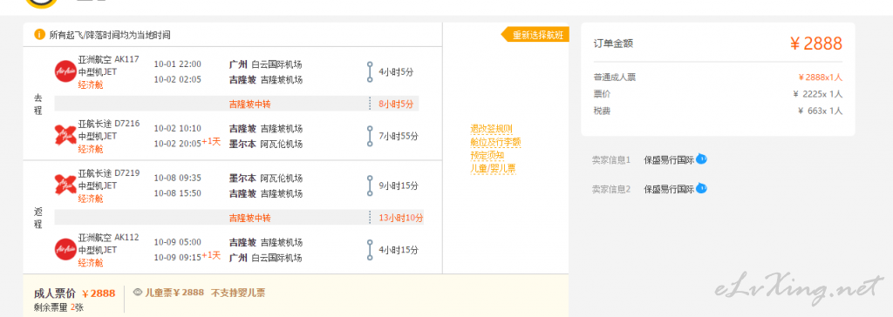Click 重新选择航班 to reselect flights
Viewport: 893px width, 317px height.
pyautogui.click(x=535, y=35)
